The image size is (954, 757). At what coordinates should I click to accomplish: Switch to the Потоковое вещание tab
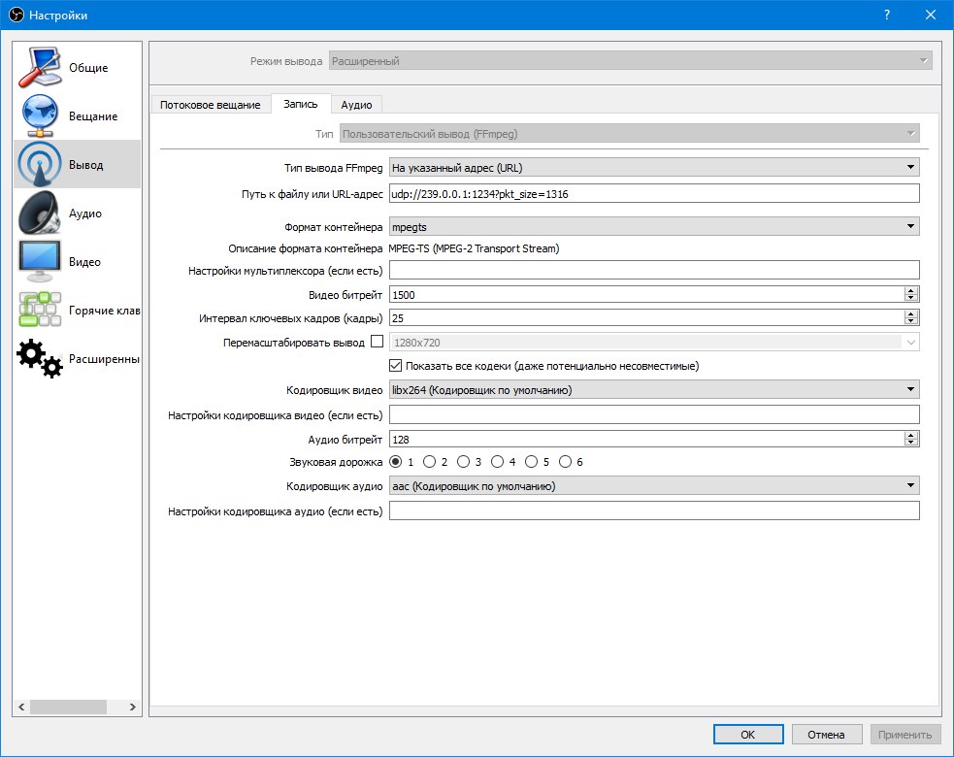(210, 105)
